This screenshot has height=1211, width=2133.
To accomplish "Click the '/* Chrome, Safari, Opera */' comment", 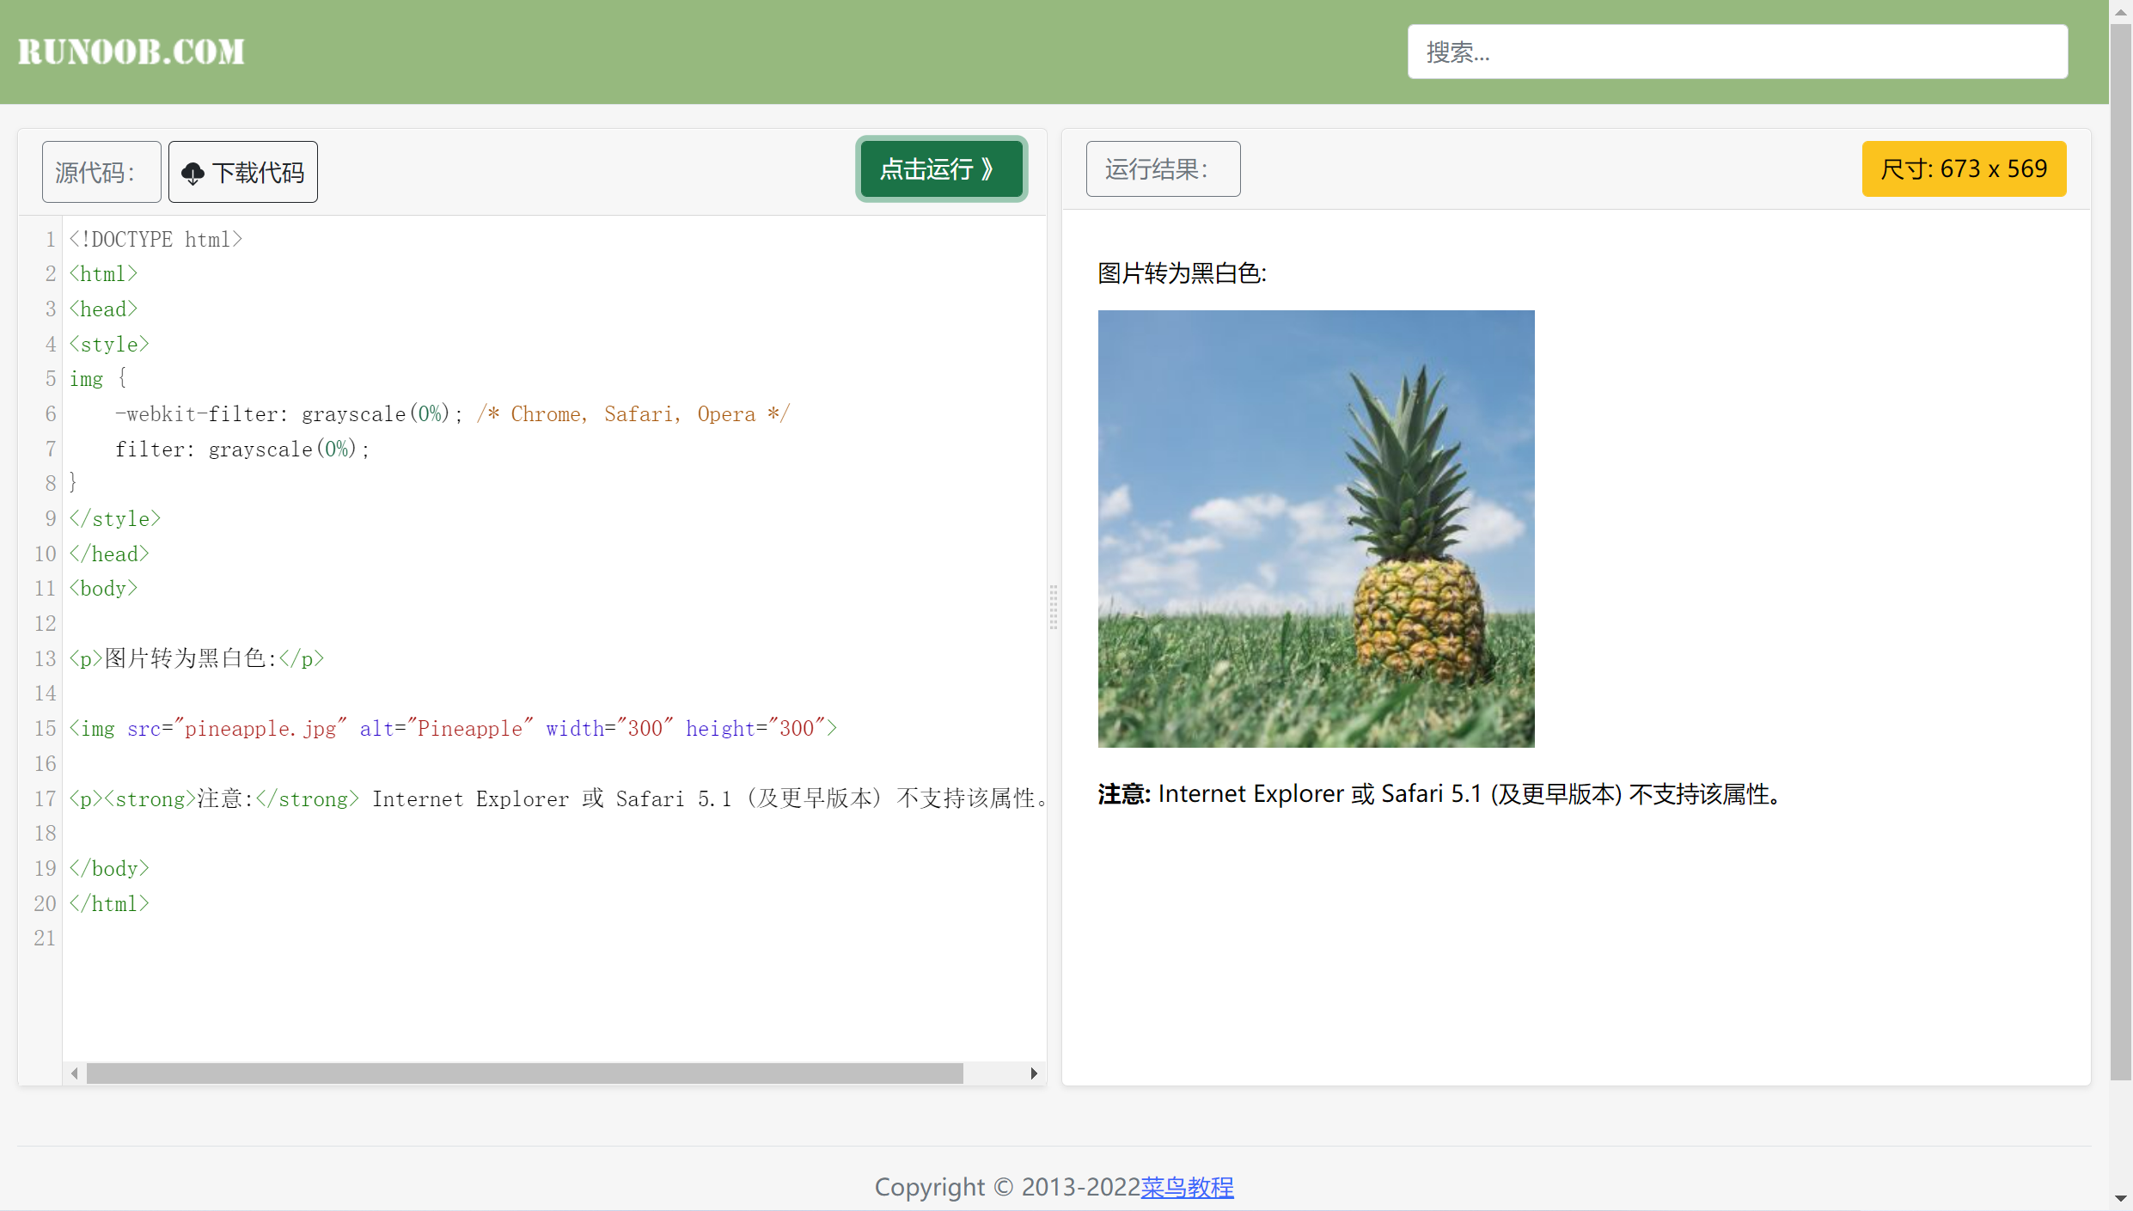I will [x=633, y=414].
